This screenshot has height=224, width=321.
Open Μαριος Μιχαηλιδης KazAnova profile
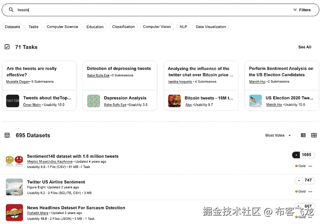(50, 161)
